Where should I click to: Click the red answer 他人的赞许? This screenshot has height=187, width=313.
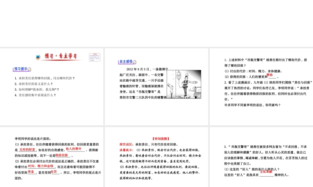(x=74, y=149)
